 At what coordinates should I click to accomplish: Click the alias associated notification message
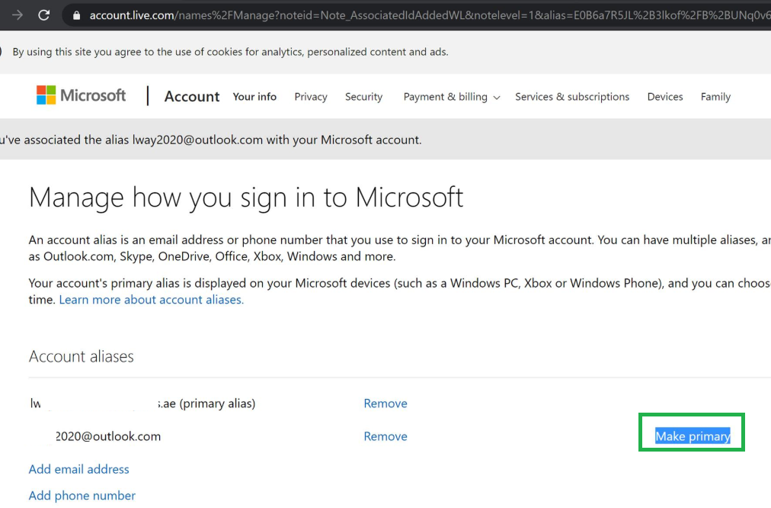click(x=211, y=140)
